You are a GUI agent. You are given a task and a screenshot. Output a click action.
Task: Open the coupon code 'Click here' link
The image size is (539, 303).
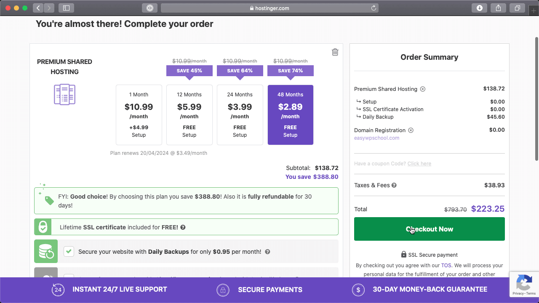419,164
